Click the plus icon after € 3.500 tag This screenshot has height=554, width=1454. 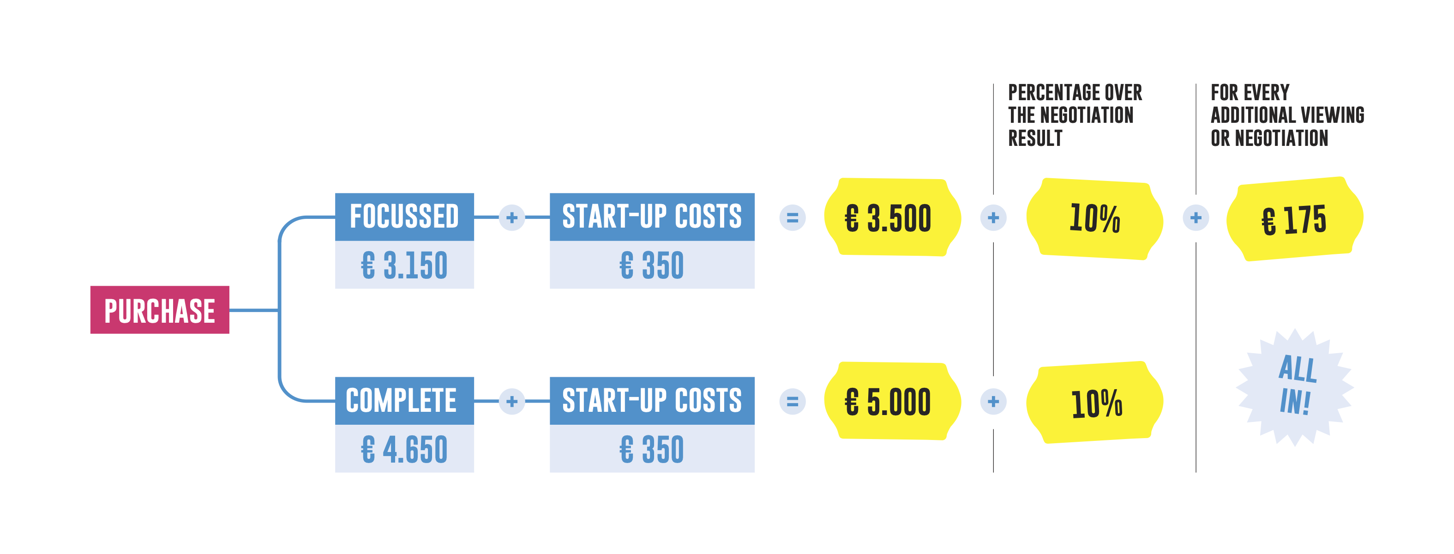pos(993,217)
